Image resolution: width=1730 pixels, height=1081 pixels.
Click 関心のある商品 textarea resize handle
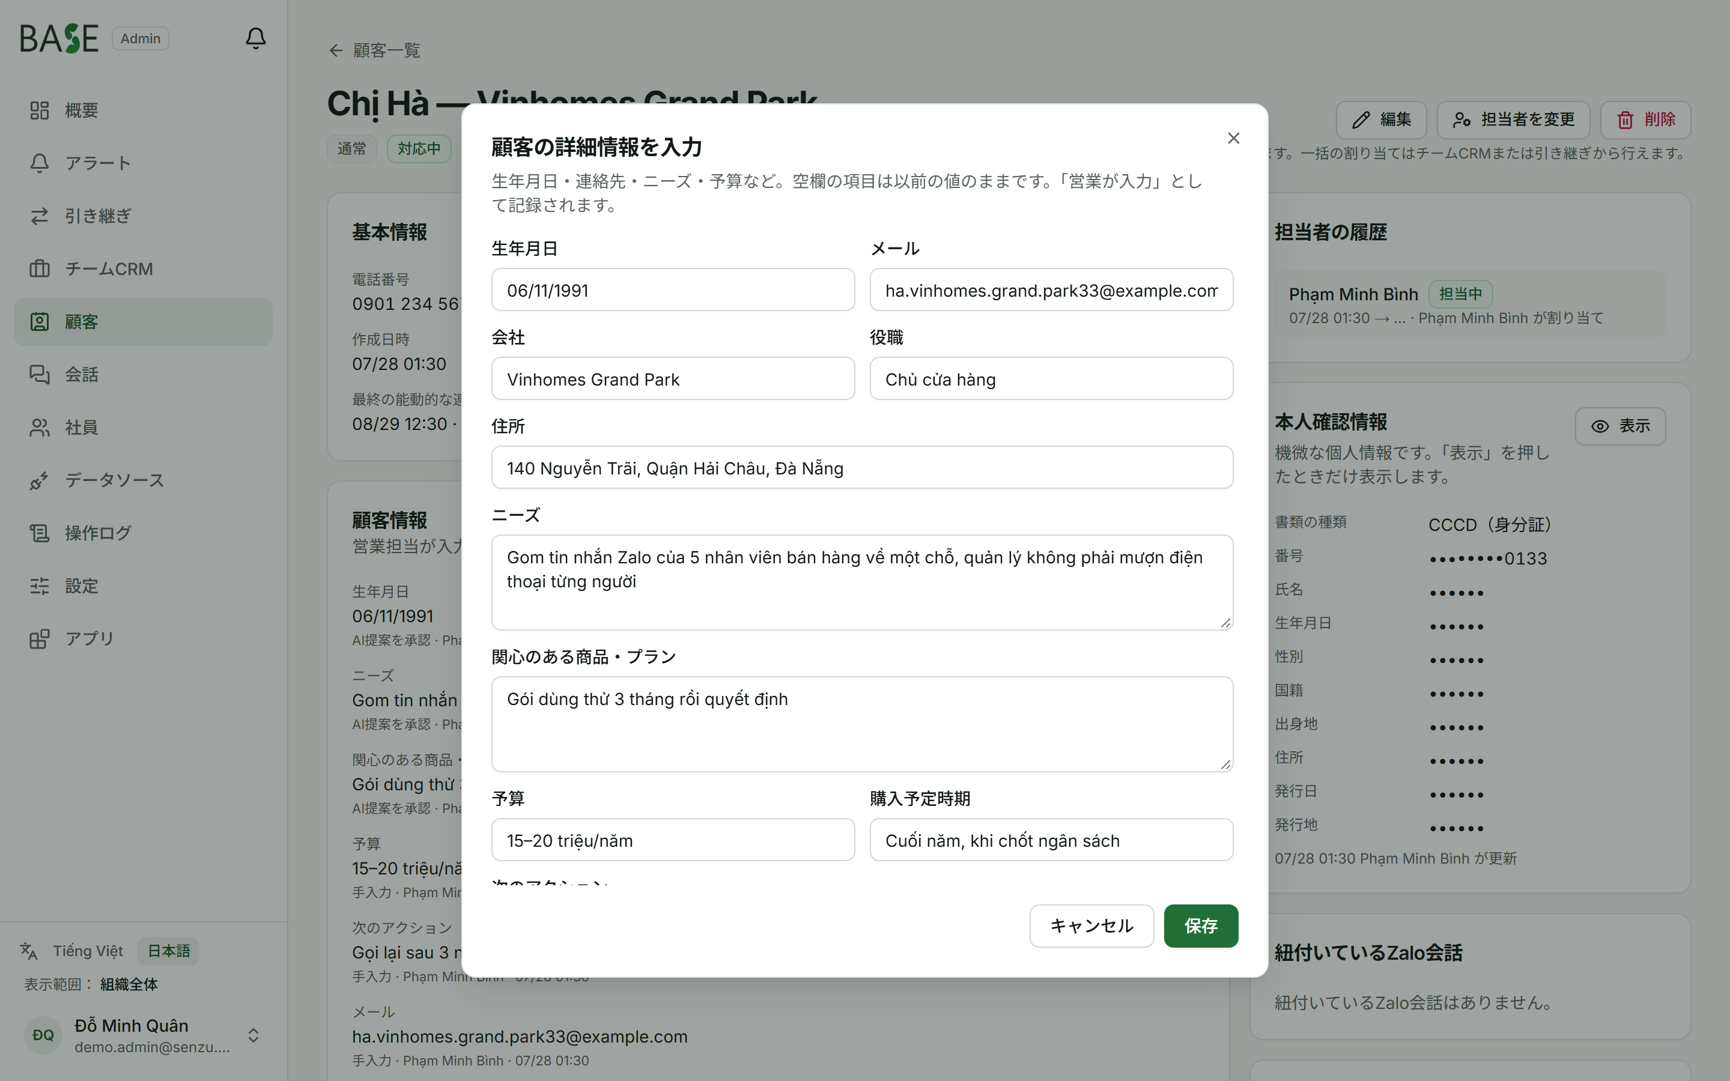(x=1225, y=765)
